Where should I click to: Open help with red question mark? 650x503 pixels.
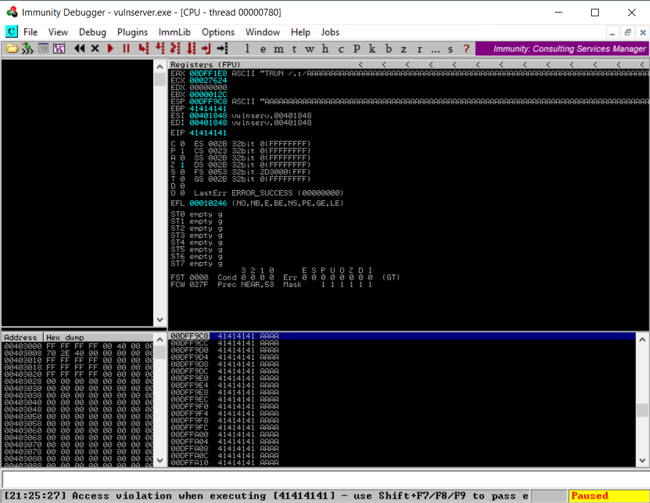click(x=466, y=49)
